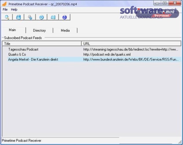Click the podcast.wdr.de/quarks.xml URL cell
The width and height of the screenshot is (183, 145).
pos(107,55)
